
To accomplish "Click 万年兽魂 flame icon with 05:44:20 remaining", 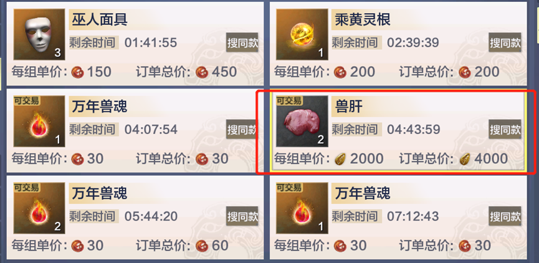I will point(39,208).
